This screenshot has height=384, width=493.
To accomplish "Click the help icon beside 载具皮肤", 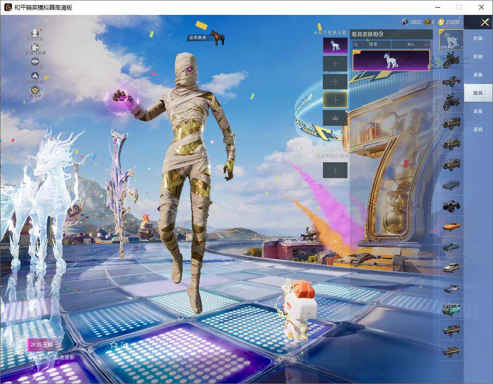I will tap(381, 34).
